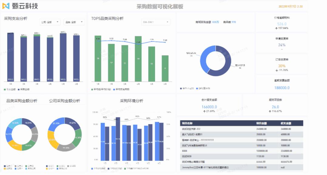This screenshot has height=175, width=327.
Task: Click 公司二 legend marker in company donut
Action: [47, 166]
